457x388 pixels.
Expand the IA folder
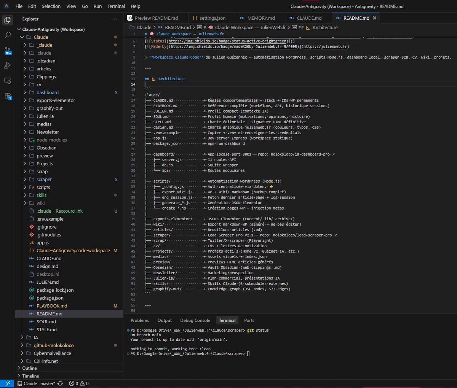(69, 337)
